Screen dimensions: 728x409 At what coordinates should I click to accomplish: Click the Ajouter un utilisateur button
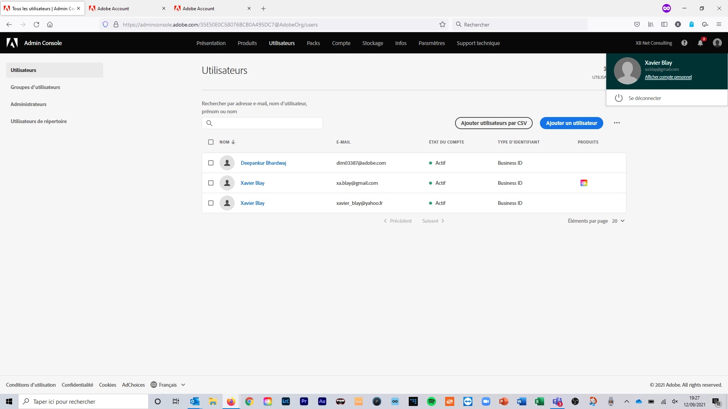(x=571, y=123)
